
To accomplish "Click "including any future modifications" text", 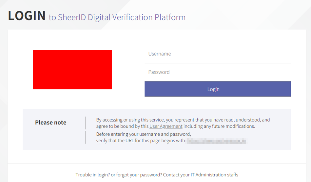I will (x=219, y=126).
